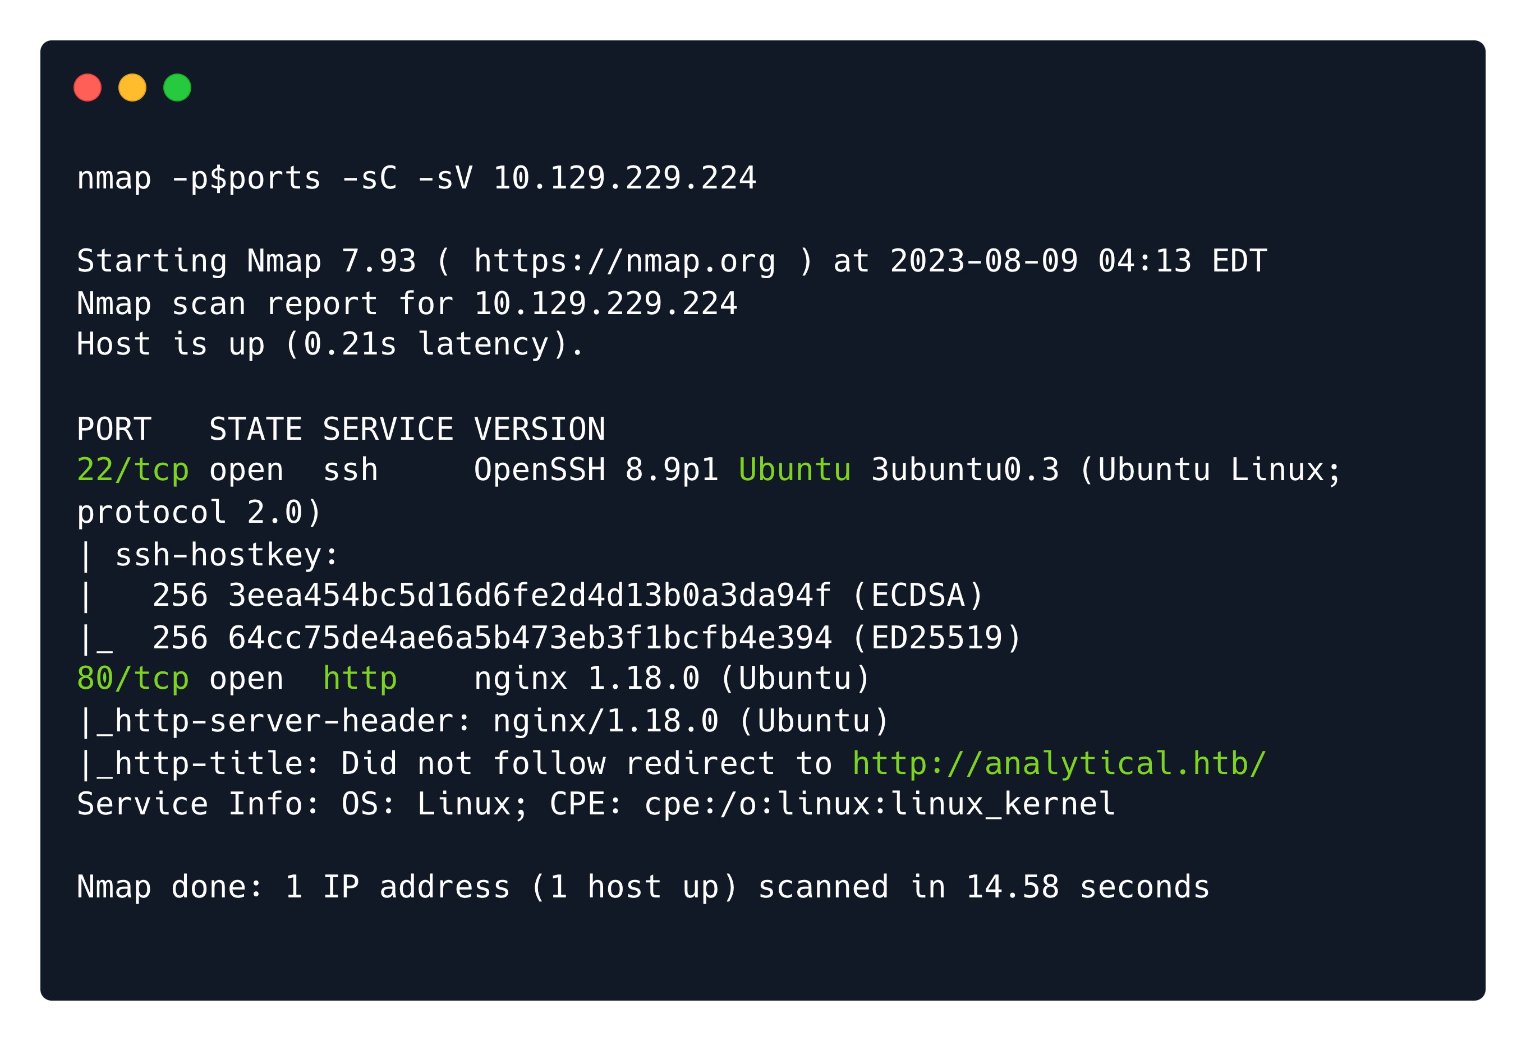Click the green Ubuntu word after OpenSSH 8.9p1
Image resolution: width=1526 pixels, height=1041 pixels.
[794, 470]
